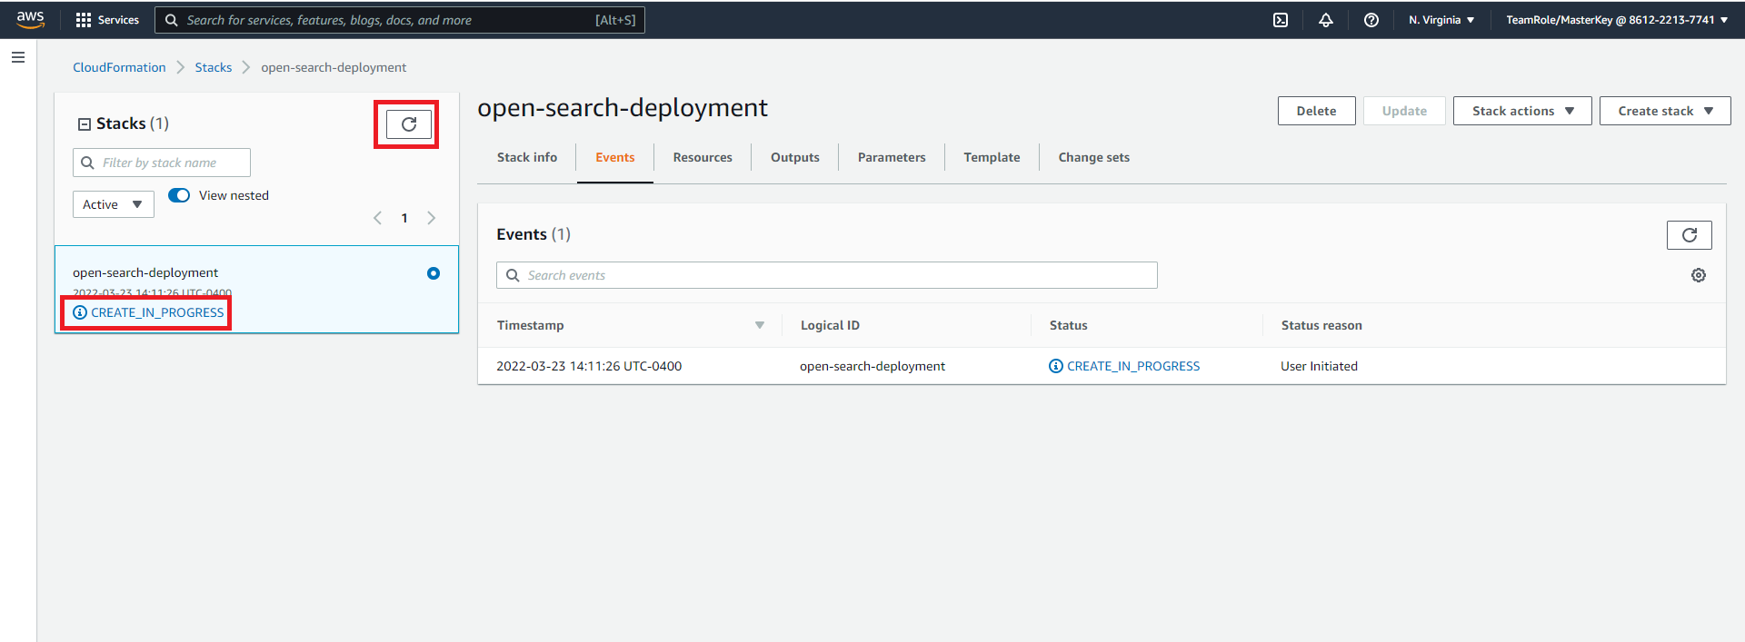
Task: Click the open-search-deployment page heading
Action: (623, 108)
